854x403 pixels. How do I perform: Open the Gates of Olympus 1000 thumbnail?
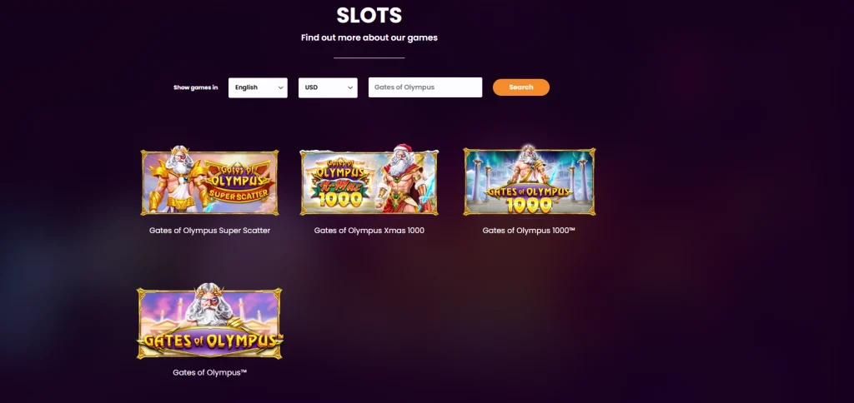tap(529, 182)
